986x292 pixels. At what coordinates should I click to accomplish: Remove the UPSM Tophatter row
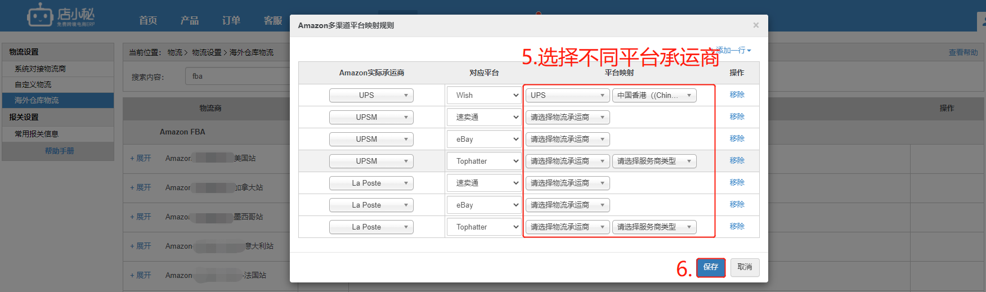[737, 160]
